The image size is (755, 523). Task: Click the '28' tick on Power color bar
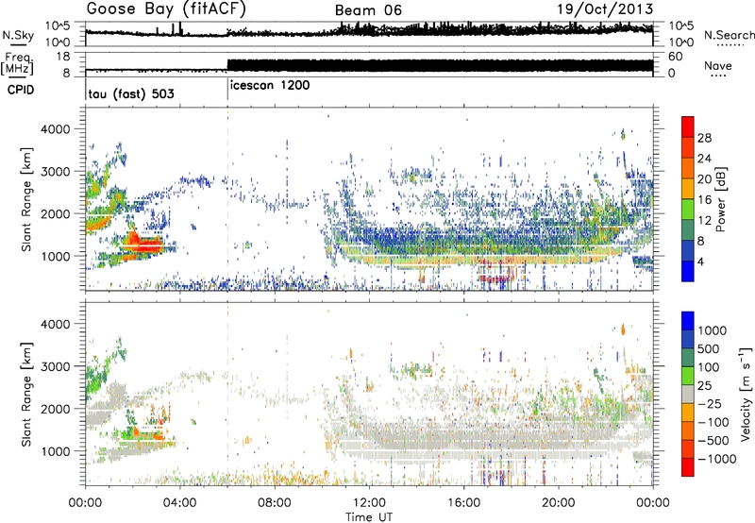[x=704, y=138]
